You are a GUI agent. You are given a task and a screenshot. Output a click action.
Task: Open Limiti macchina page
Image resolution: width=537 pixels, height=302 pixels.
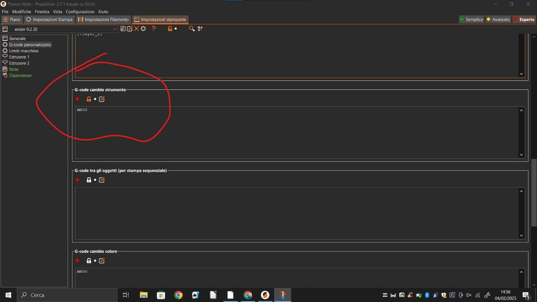(24, 51)
